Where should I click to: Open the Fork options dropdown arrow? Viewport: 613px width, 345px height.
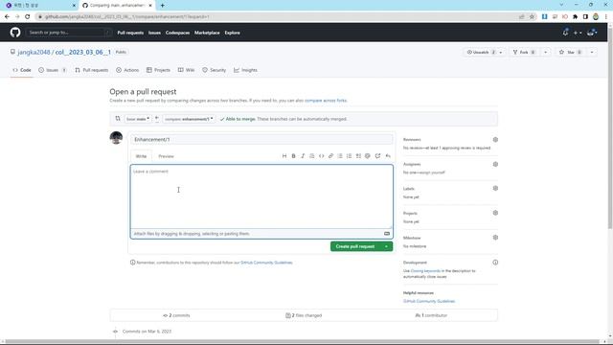(x=546, y=53)
